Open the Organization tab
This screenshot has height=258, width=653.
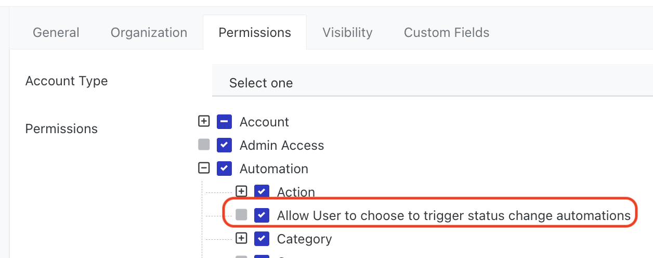149,33
